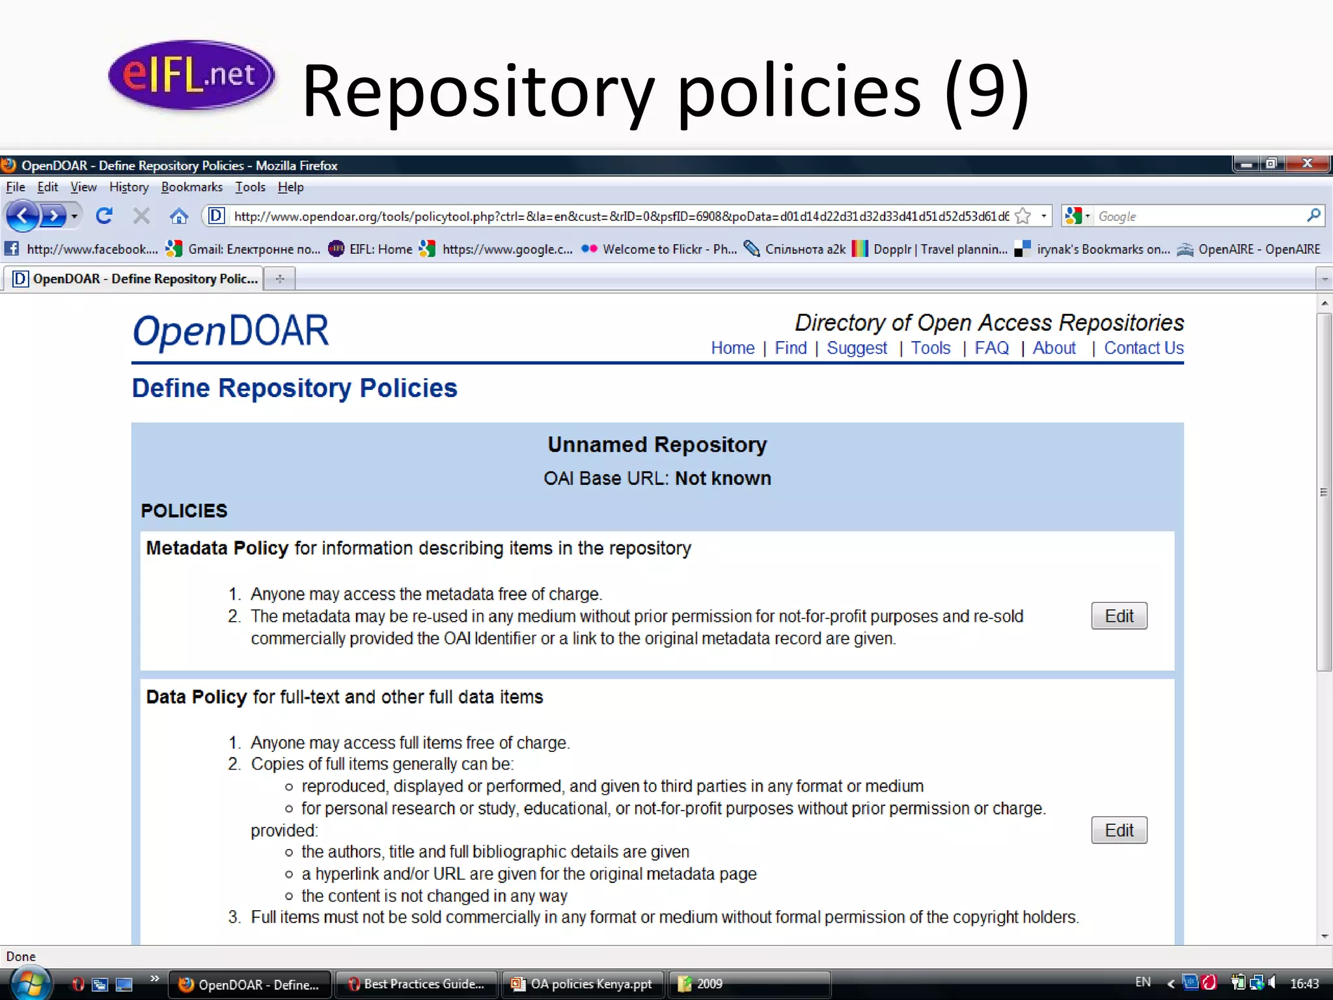Go forward with the Forward arrow button
The image size is (1333, 1000).
53,215
